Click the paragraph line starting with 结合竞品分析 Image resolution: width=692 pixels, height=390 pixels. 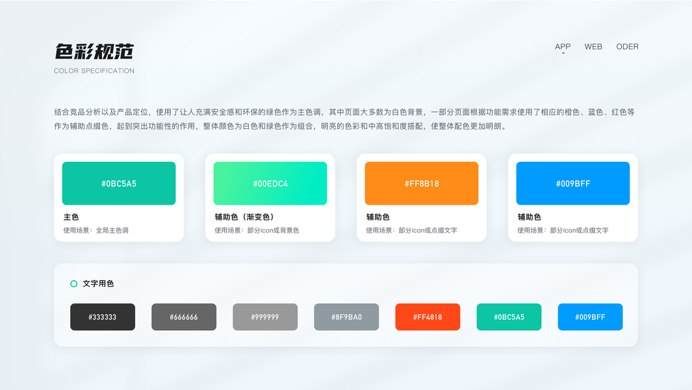tap(344, 112)
